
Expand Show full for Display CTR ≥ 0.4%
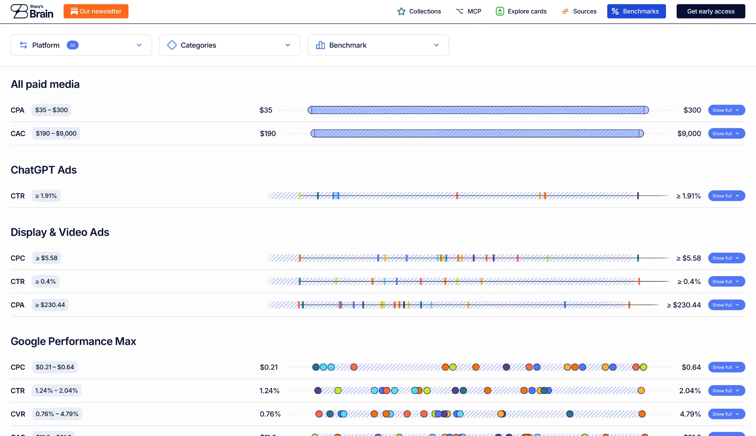(726, 281)
